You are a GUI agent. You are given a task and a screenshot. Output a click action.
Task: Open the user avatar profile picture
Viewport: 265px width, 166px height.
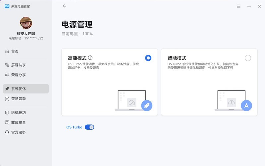pyautogui.click(x=26, y=23)
